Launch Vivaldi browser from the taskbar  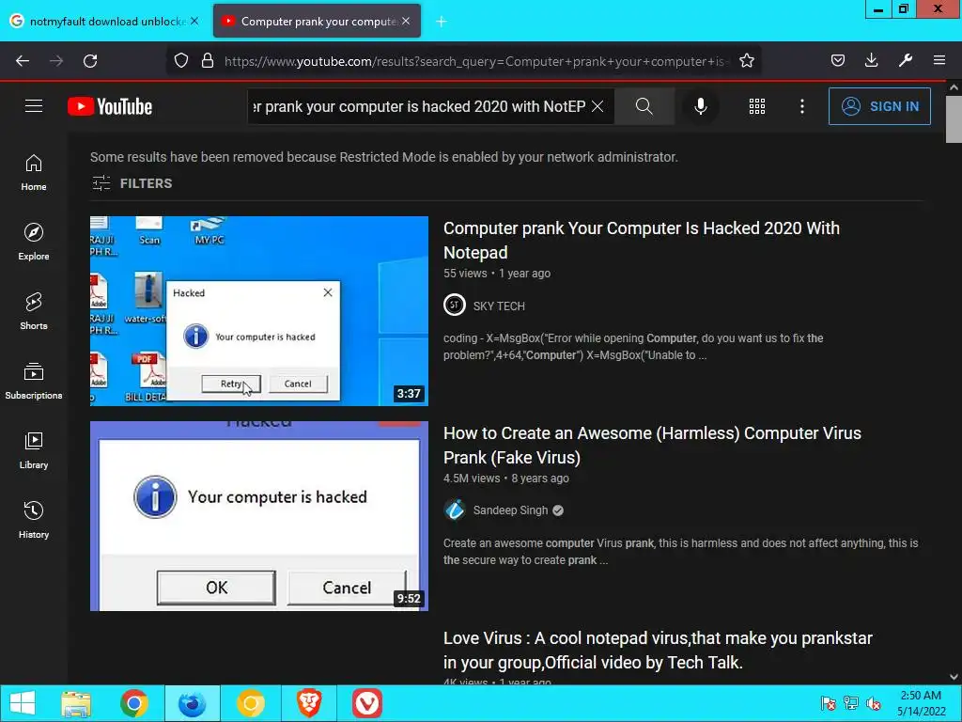(x=367, y=703)
